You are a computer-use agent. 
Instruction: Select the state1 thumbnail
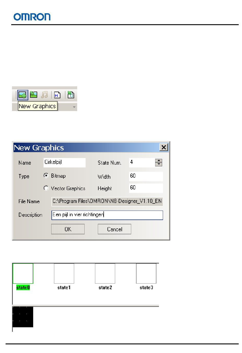pyautogui.click(x=64, y=274)
